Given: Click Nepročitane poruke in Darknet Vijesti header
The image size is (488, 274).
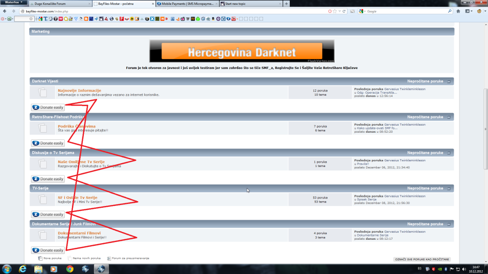Looking at the screenshot, I should (x=425, y=81).
